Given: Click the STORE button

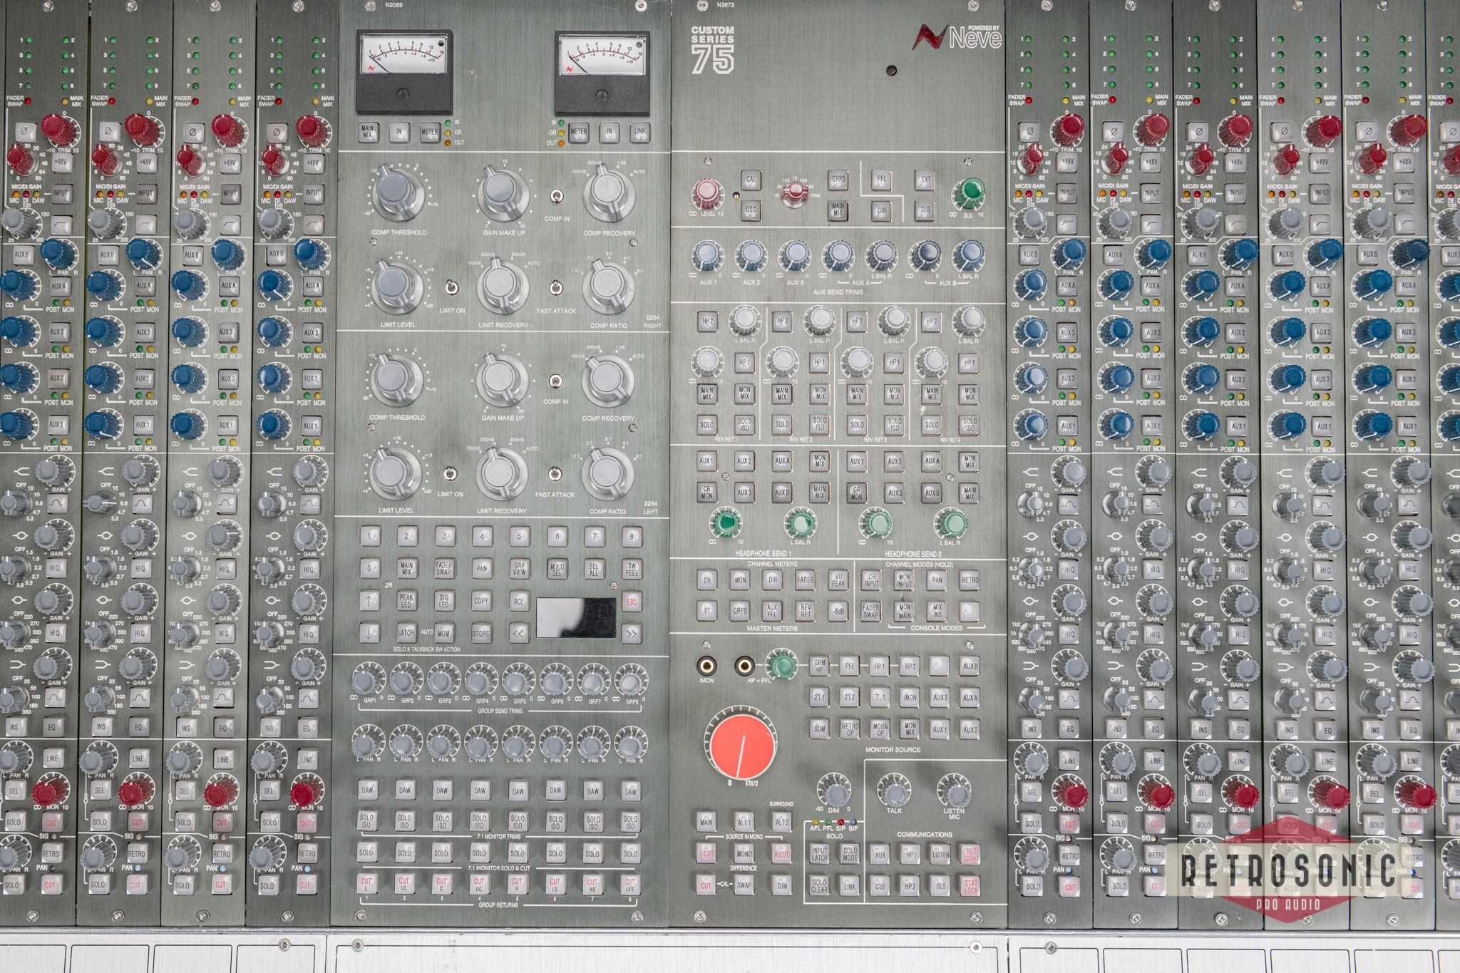Looking at the screenshot, I should 481,632.
